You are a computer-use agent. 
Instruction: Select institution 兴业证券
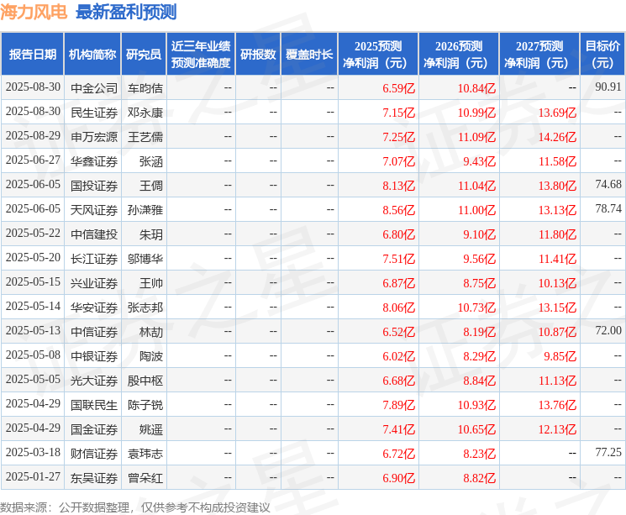pos(94,283)
